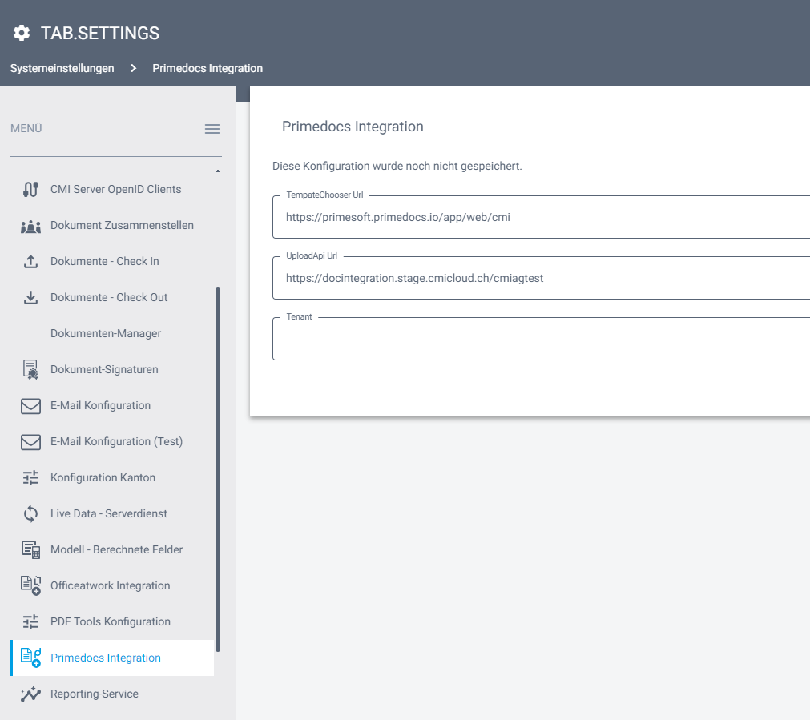Click the Check In upload icon
The width and height of the screenshot is (810, 720).
pos(31,261)
